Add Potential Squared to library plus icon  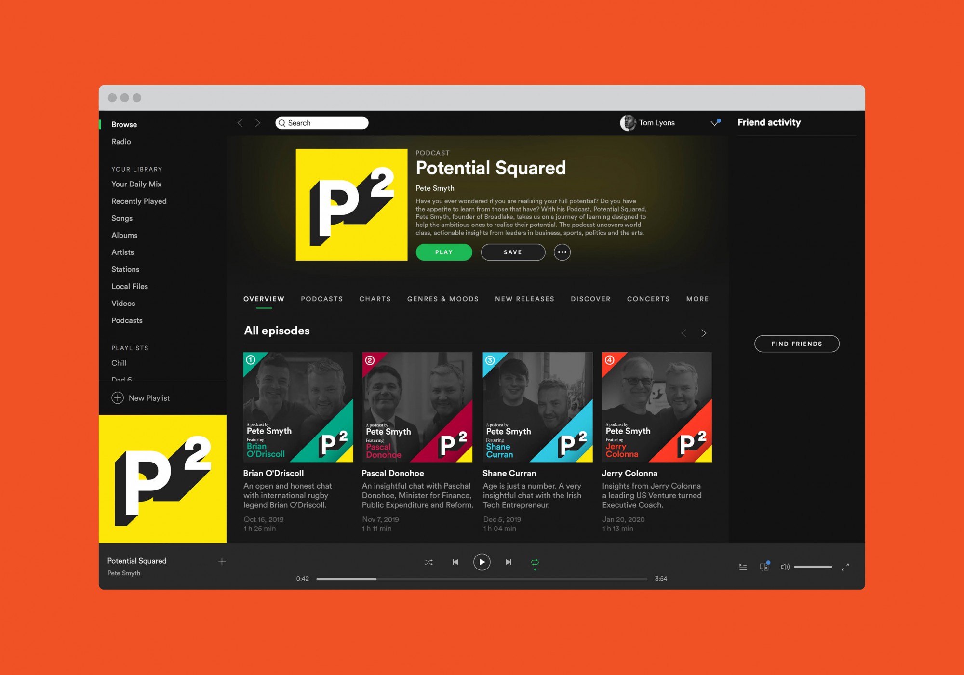[222, 561]
